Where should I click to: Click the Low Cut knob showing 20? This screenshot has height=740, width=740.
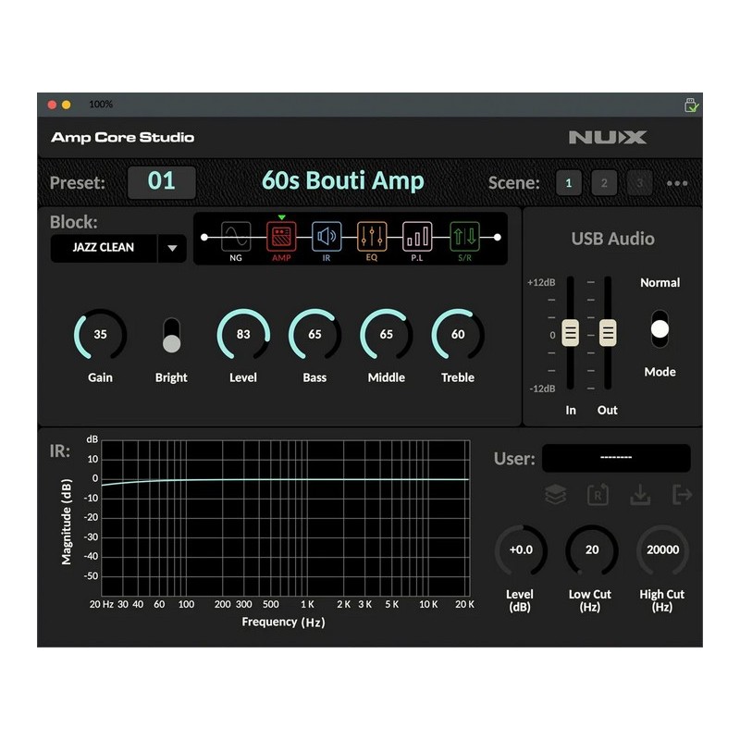click(592, 550)
